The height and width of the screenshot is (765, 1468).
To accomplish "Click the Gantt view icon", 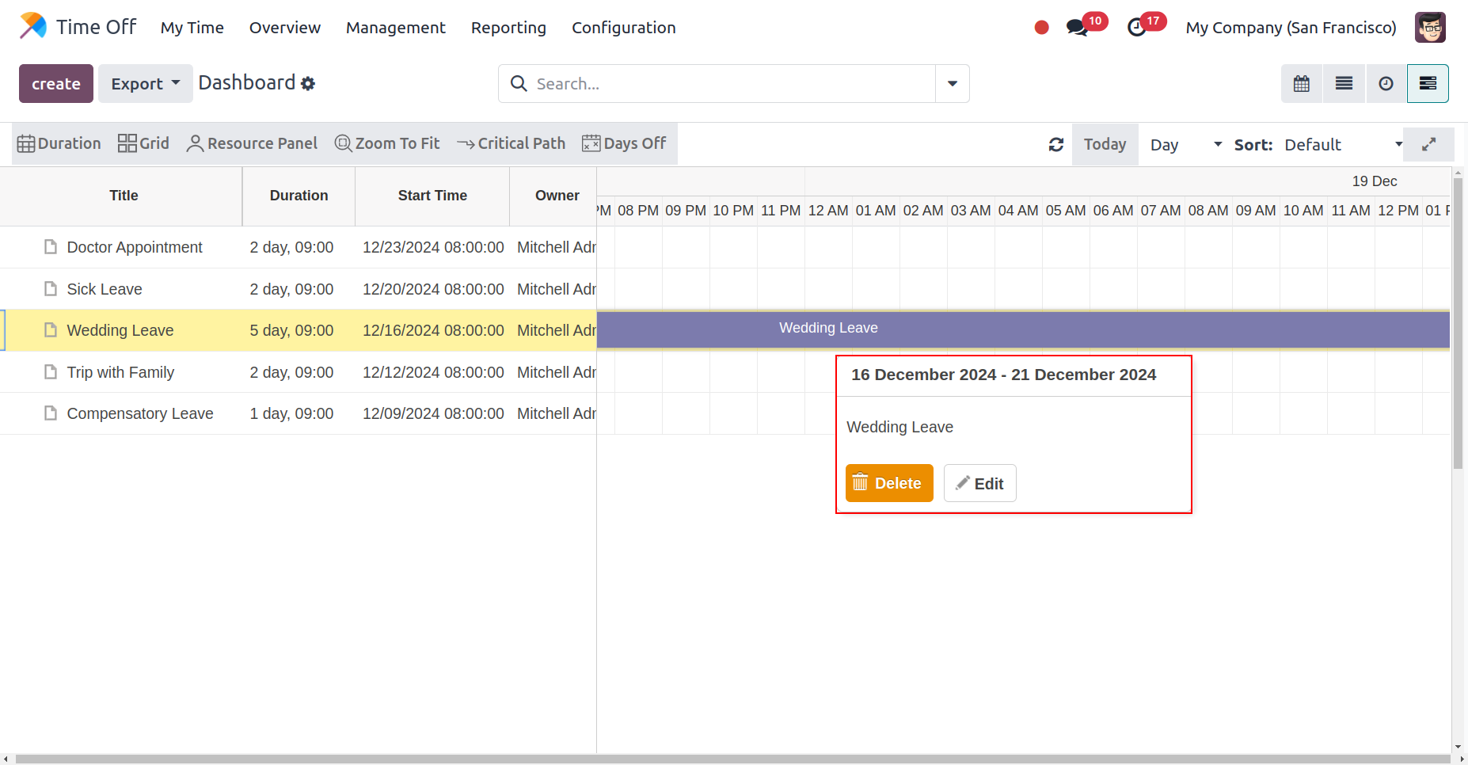I will (x=1428, y=84).
